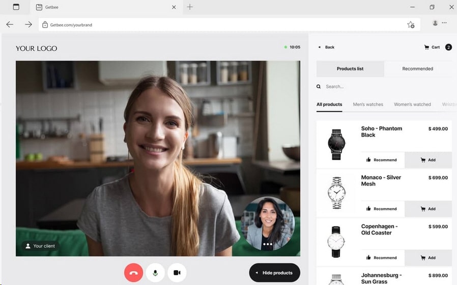The height and width of the screenshot is (285, 457).
Task: Filter by Women's watches category
Action: tap(412, 105)
